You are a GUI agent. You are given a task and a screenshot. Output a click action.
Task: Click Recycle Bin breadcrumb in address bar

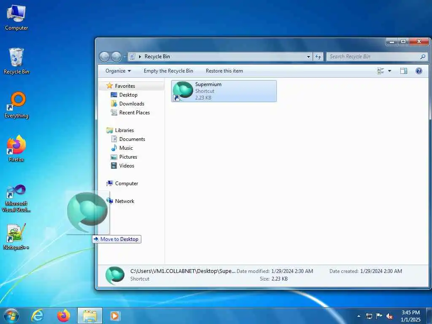157,57
